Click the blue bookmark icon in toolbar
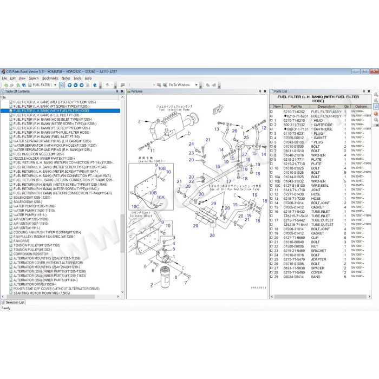 pyautogui.click(x=95, y=85)
